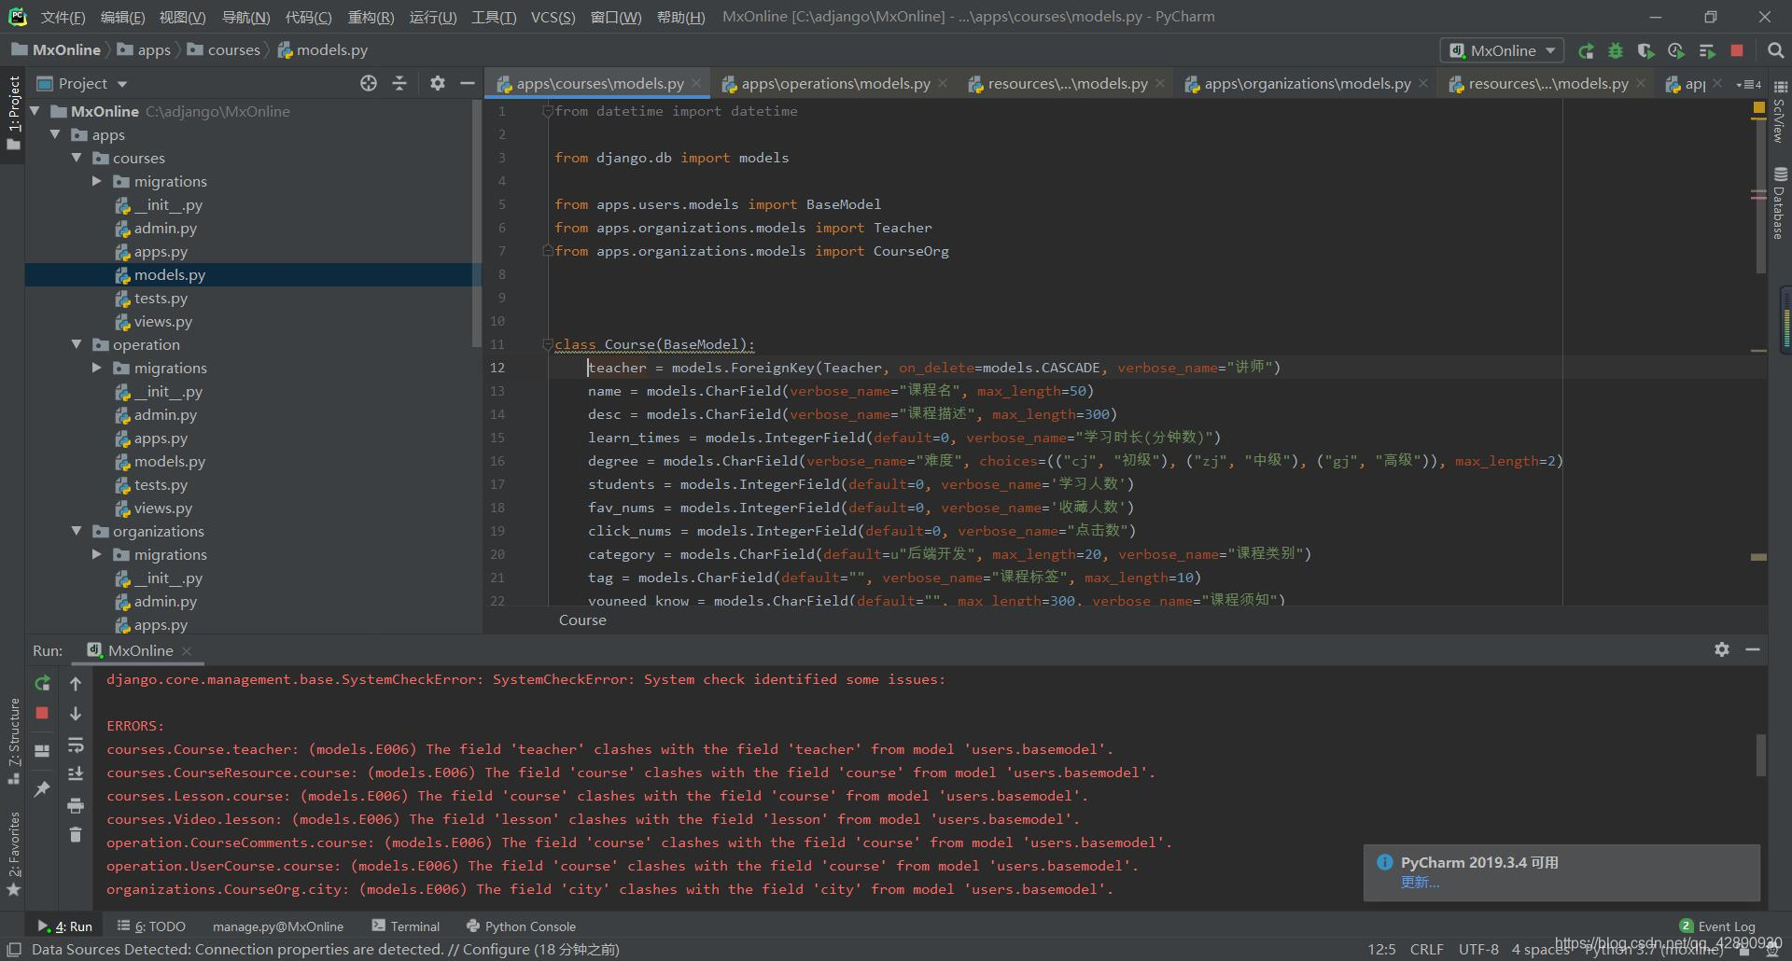Open Search Everywhere magnifier icon
Viewport: 1792px width, 961px height.
pos(1775,51)
